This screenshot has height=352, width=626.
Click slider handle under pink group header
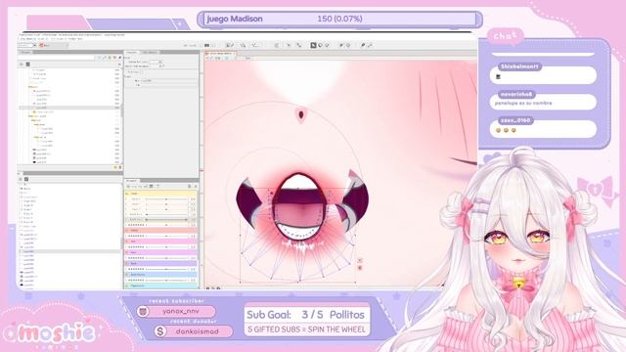point(166,247)
